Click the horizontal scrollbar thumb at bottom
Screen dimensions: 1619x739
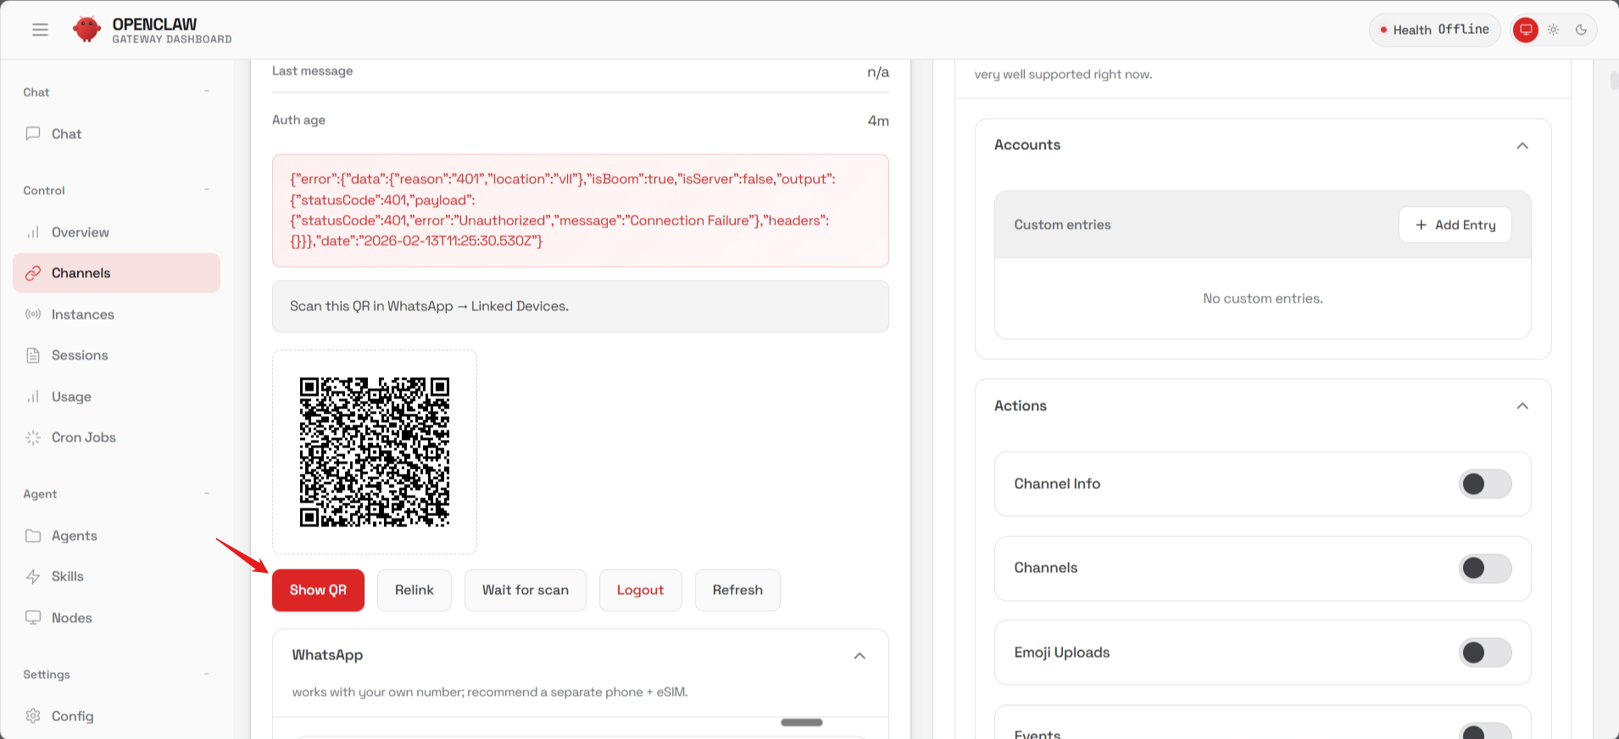coord(802,722)
